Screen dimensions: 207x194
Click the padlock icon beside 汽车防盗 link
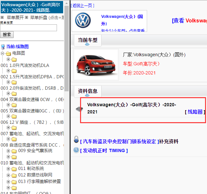pos(76,139)
